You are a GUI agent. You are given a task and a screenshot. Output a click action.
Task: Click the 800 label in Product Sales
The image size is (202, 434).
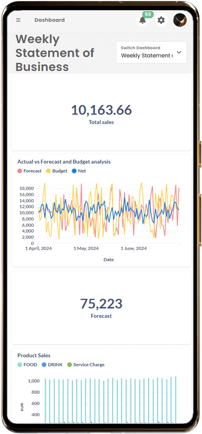tap(35, 392)
